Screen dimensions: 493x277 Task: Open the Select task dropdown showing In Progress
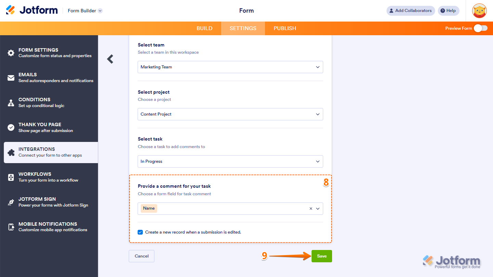pyautogui.click(x=230, y=161)
